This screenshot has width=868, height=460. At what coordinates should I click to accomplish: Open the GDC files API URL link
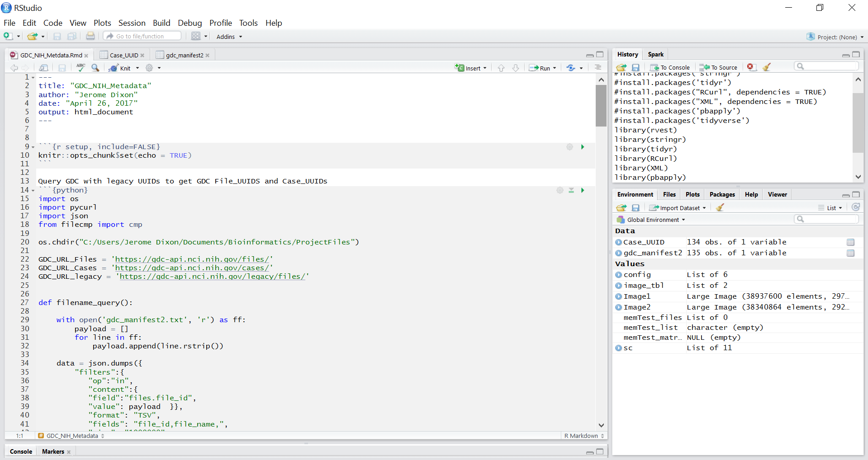(192, 259)
